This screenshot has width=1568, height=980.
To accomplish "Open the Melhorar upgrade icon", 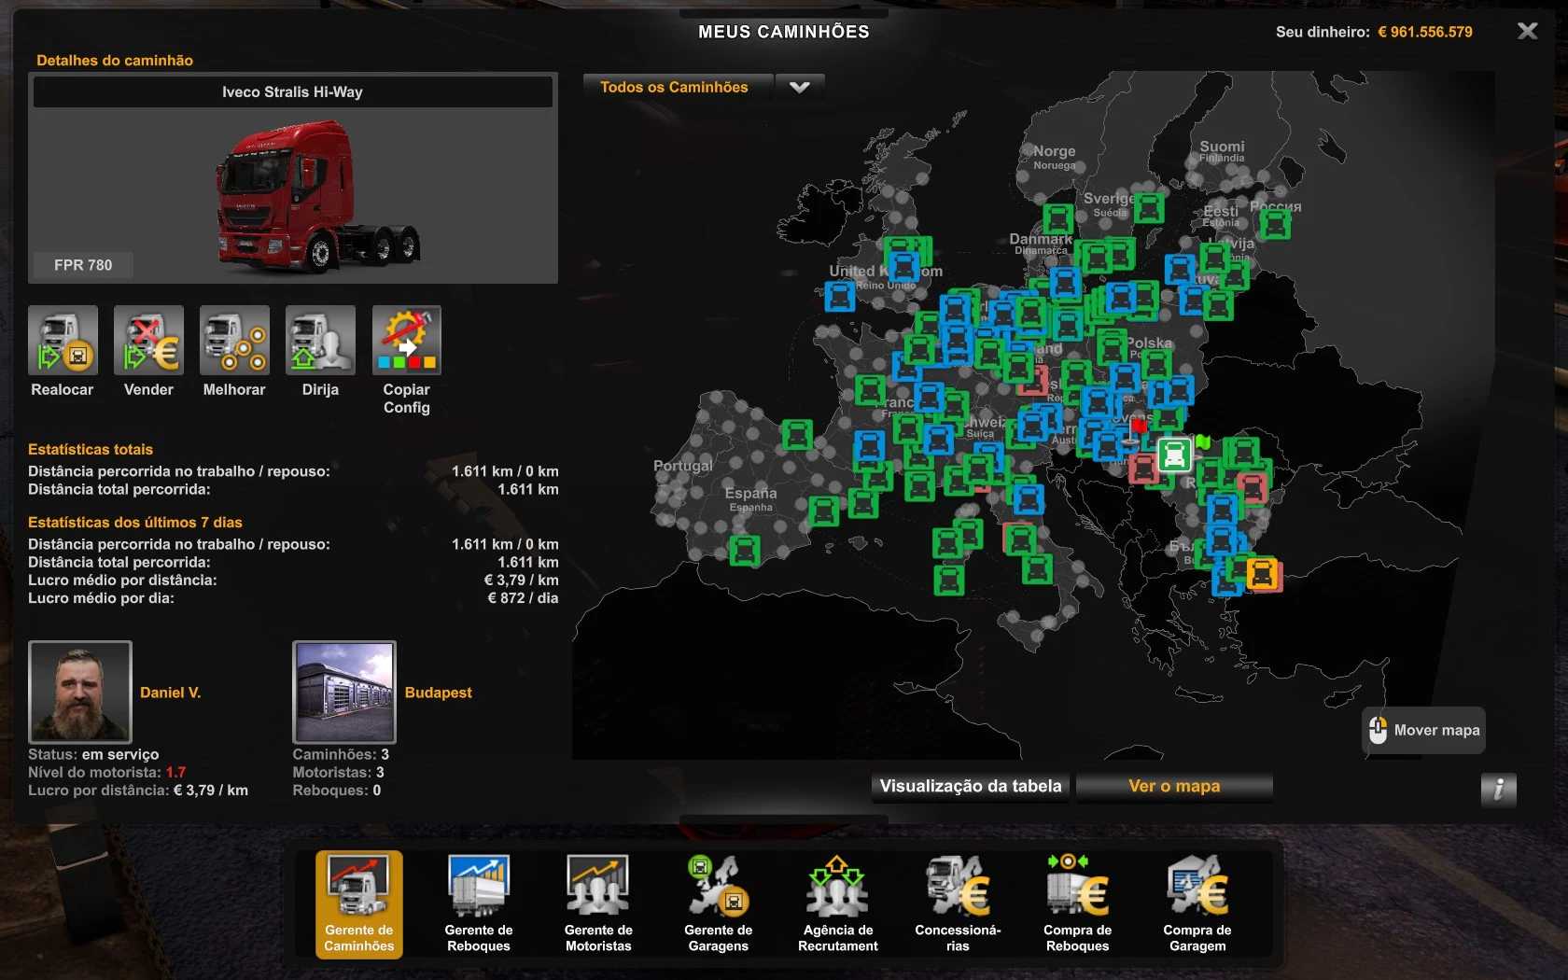I will (x=234, y=341).
